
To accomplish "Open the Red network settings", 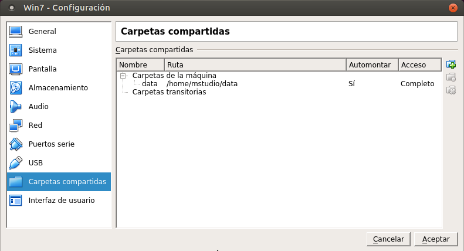I will 59,126.
